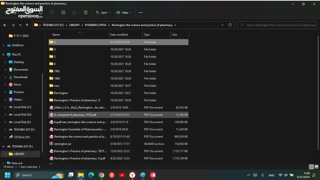Click the microphone icon in system tray
This screenshot has height=180, width=320.
[263, 175]
